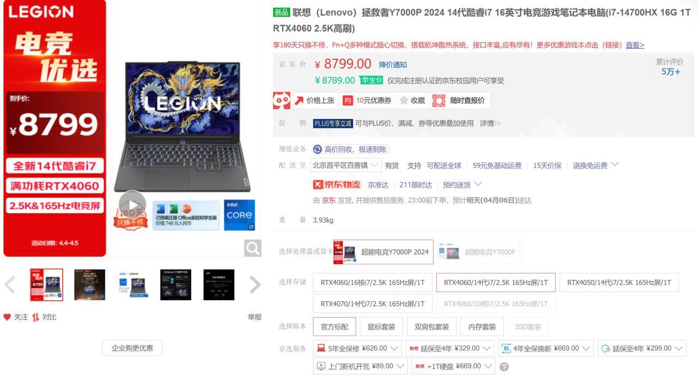The image size is (698, 375).
Task: Click the 价格上涨 price trend arrow icon
Action: coord(299,100)
